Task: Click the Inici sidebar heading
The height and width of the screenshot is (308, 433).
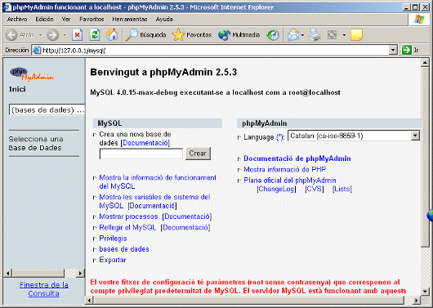Action: coord(17,89)
